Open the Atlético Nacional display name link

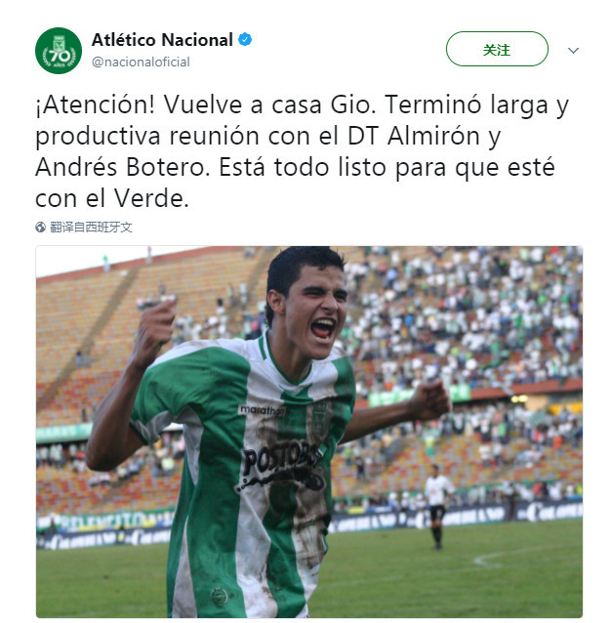click(x=162, y=40)
